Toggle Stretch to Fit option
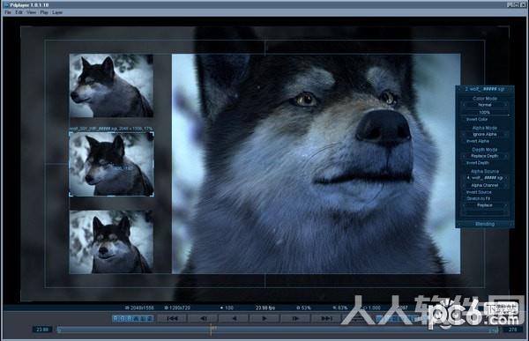Screen dimensions: 529x341 [x=478, y=198]
